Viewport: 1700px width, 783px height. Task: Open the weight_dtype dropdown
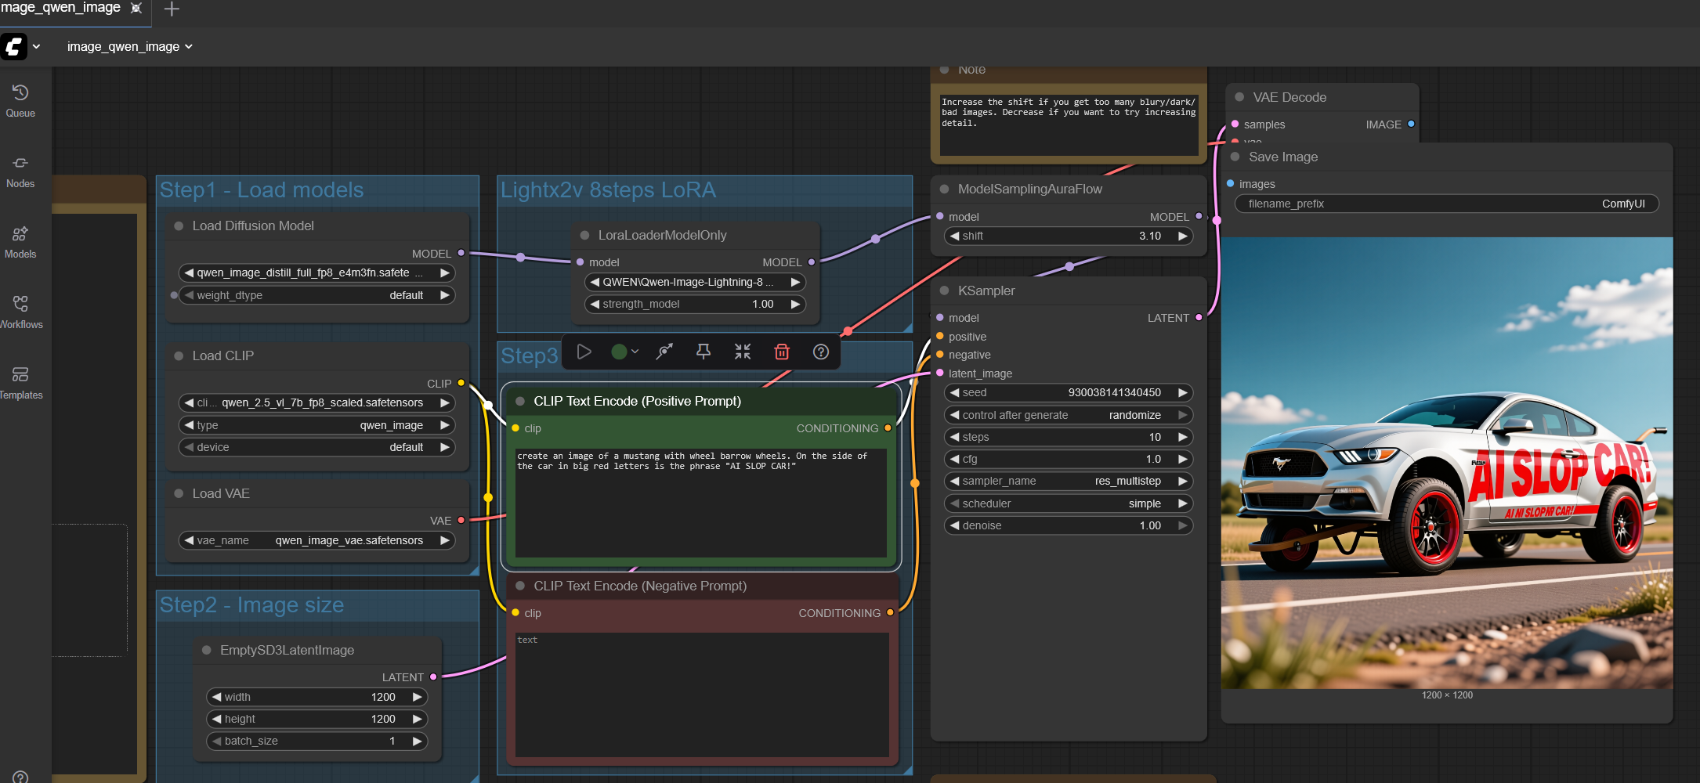[x=316, y=295]
